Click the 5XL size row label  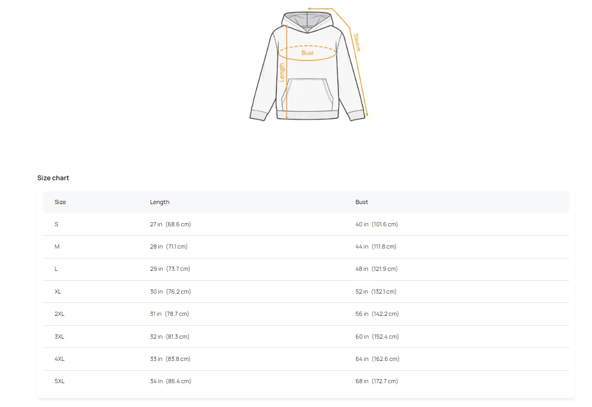point(60,381)
